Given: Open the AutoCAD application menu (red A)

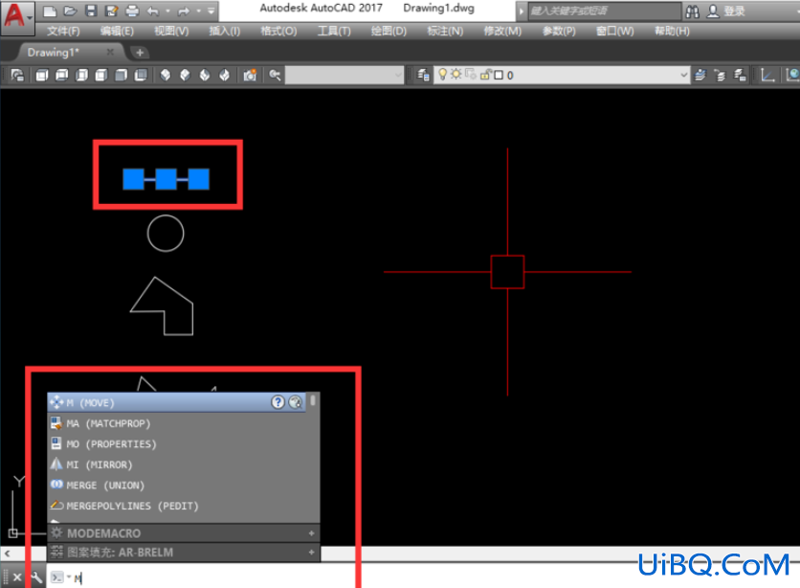Looking at the screenshot, I should point(17,16).
